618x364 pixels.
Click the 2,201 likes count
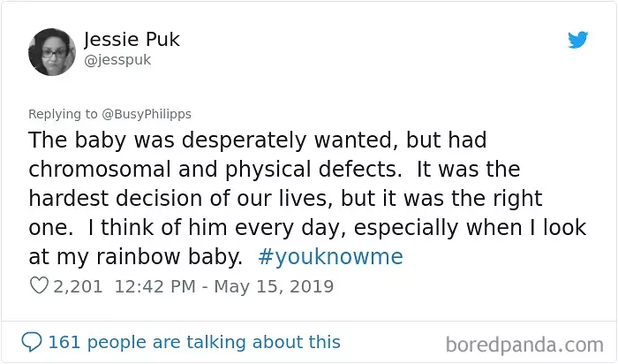pyautogui.click(x=78, y=286)
